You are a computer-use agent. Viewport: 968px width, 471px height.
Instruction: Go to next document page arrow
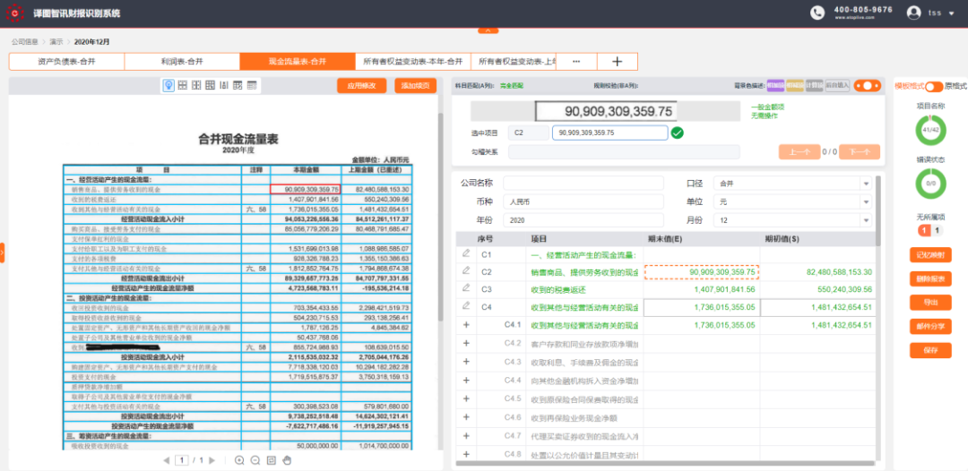(x=212, y=460)
